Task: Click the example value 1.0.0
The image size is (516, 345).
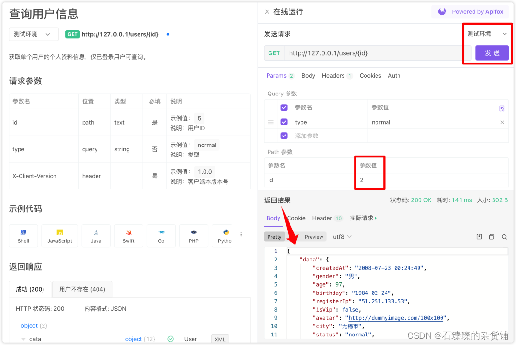Action: [204, 172]
